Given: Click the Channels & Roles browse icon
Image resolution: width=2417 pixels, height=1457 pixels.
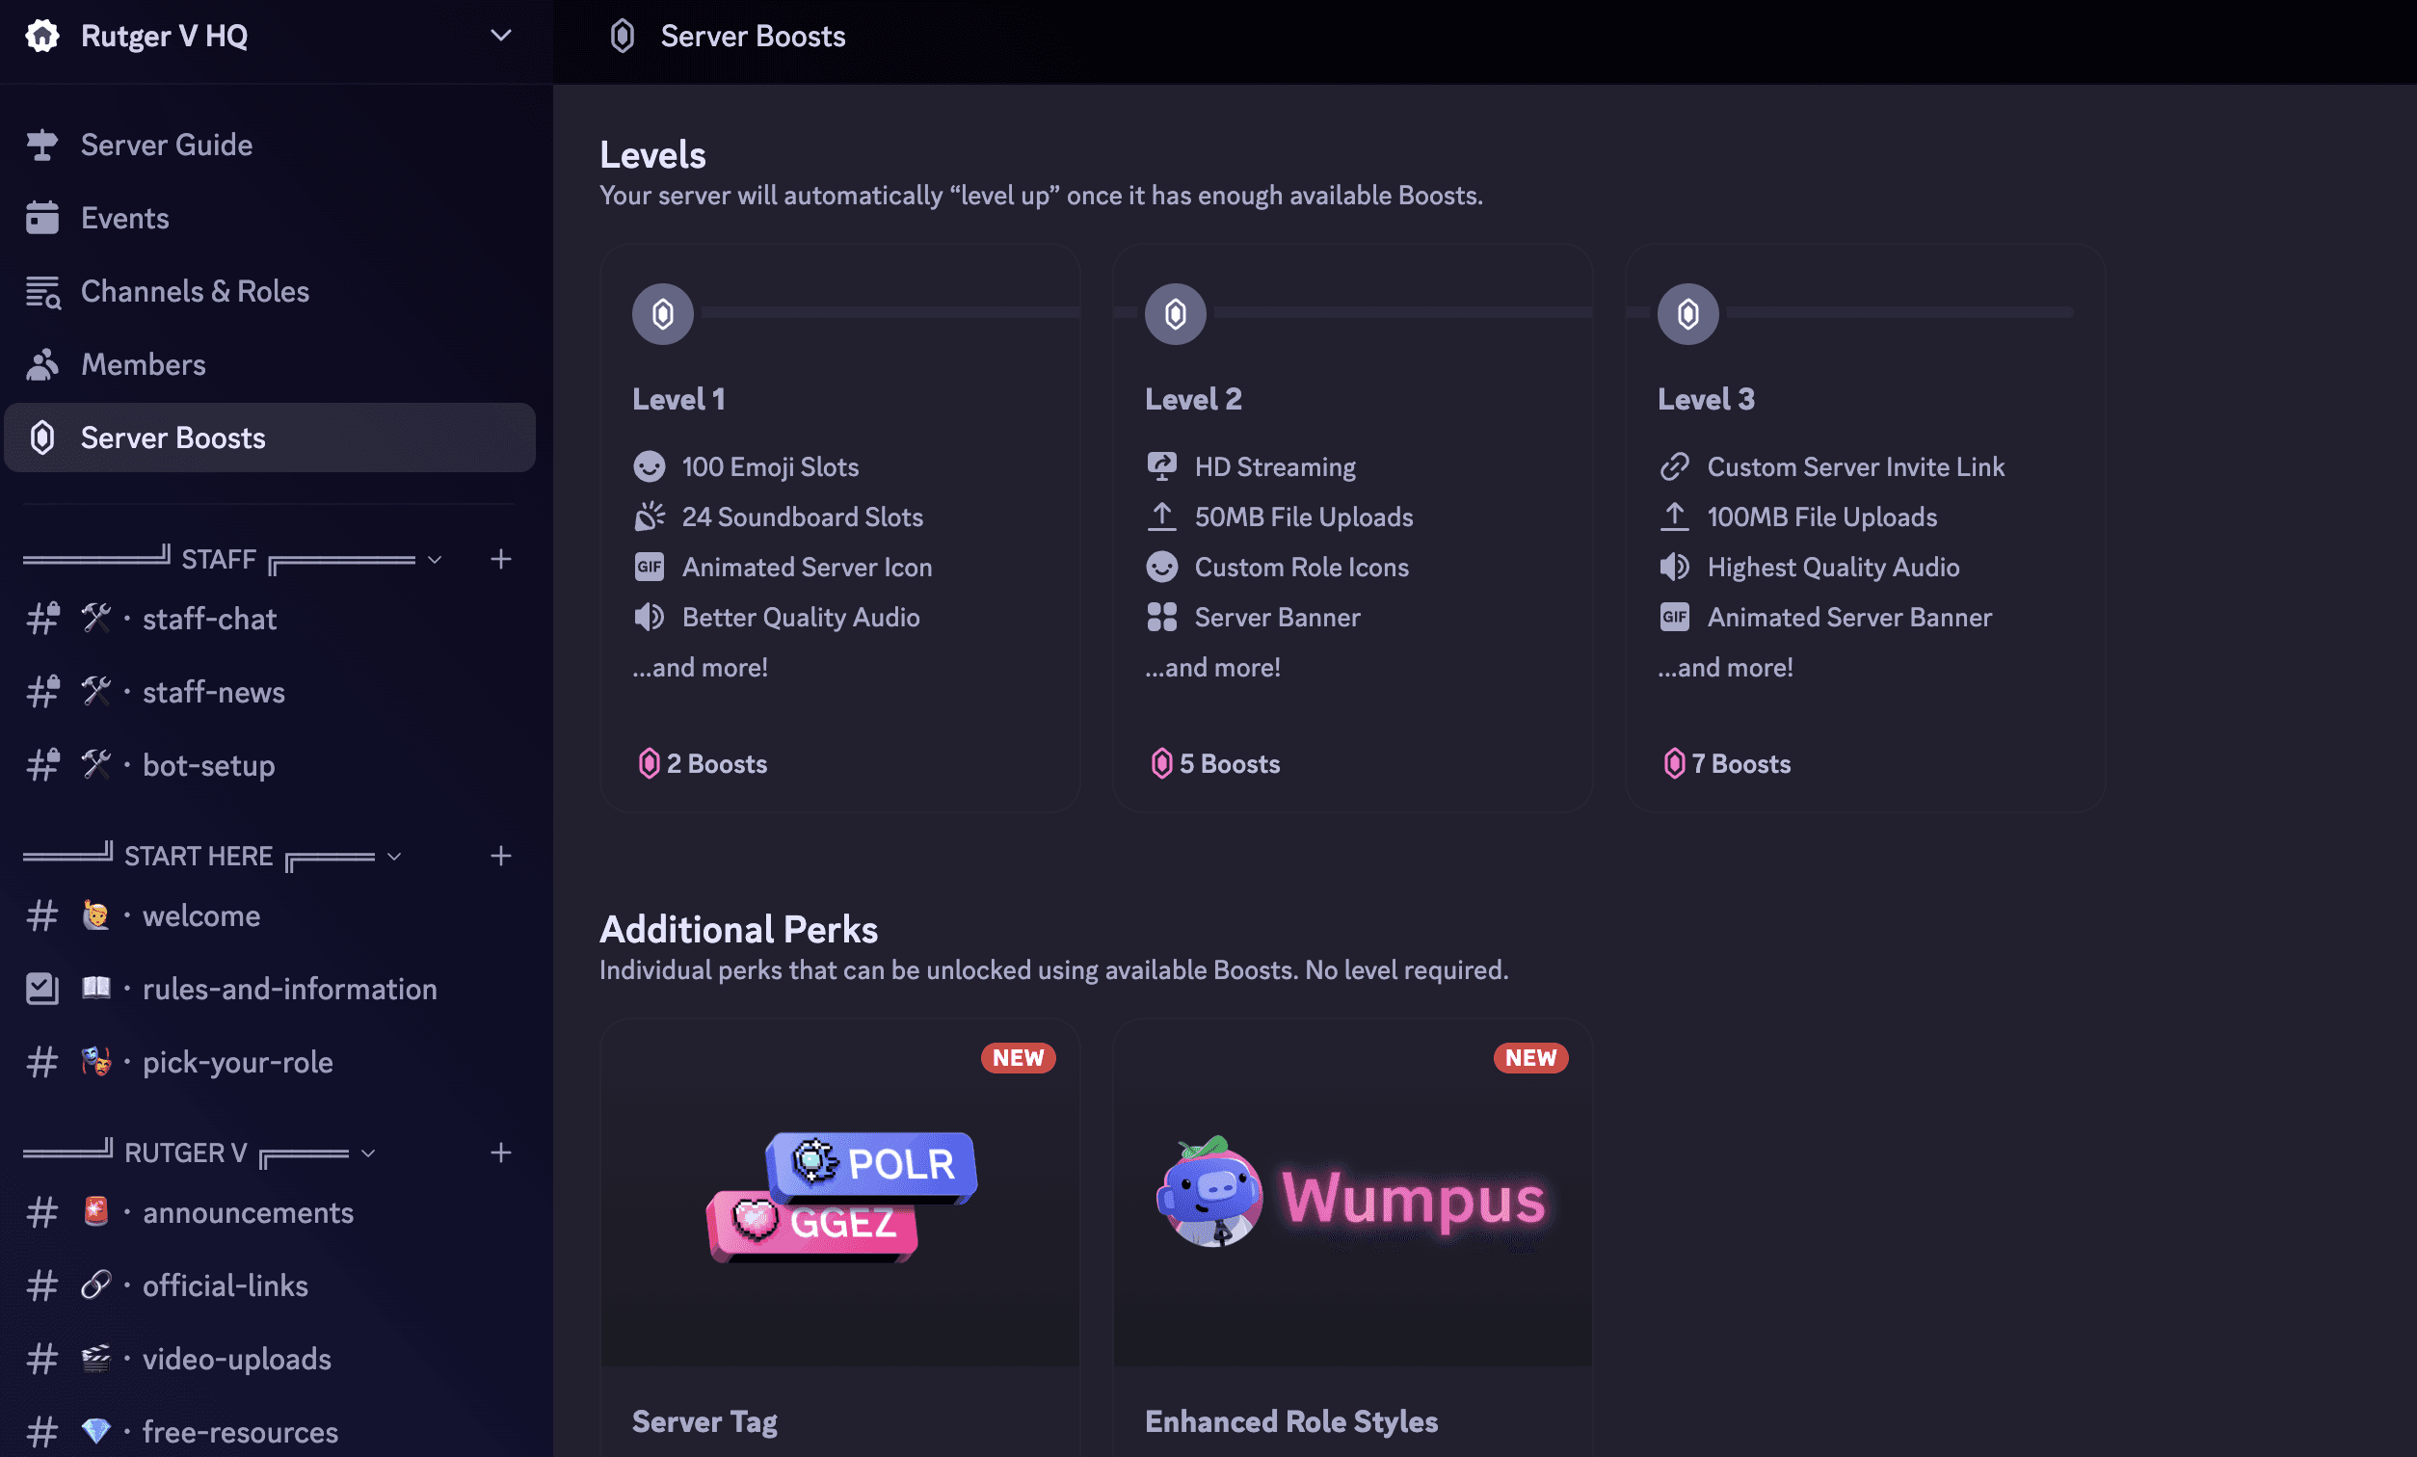Looking at the screenshot, I should point(42,291).
